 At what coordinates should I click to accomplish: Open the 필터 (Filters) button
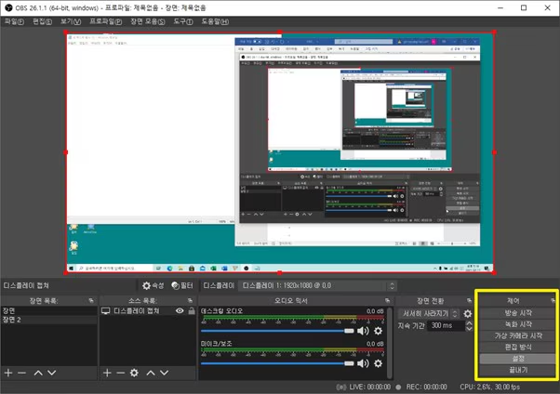(x=182, y=286)
